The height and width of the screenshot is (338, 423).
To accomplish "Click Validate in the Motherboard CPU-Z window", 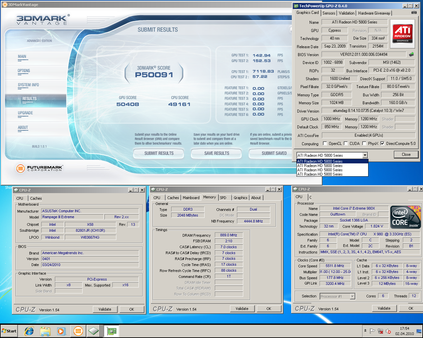I will (105, 310).
